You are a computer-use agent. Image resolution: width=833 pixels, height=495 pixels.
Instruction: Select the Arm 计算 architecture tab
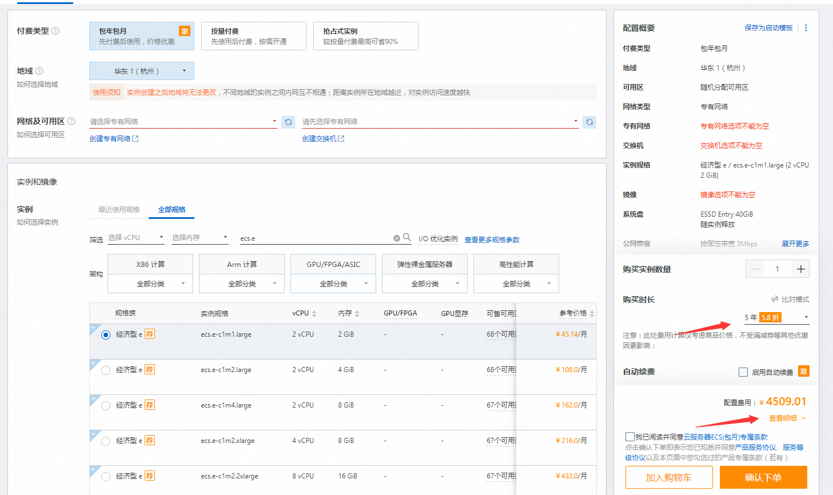pos(242,264)
